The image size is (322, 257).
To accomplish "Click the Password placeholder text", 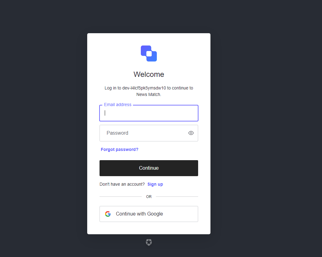I will (x=117, y=133).
